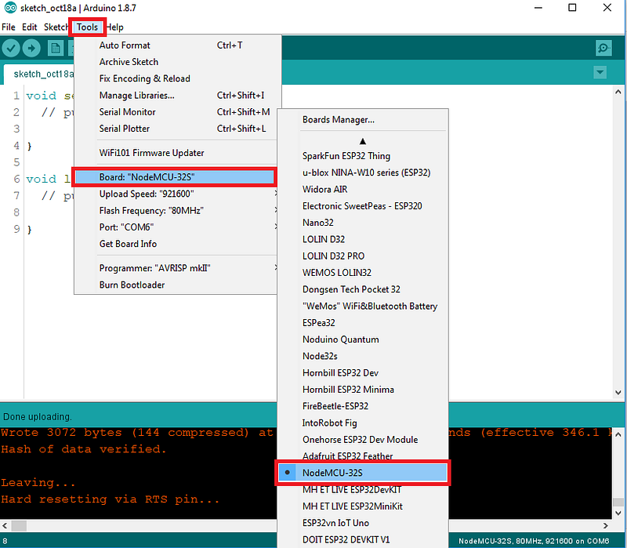Expand Upload Speed: "921600" submenu
The image size is (627, 548).
[x=176, y=194]
